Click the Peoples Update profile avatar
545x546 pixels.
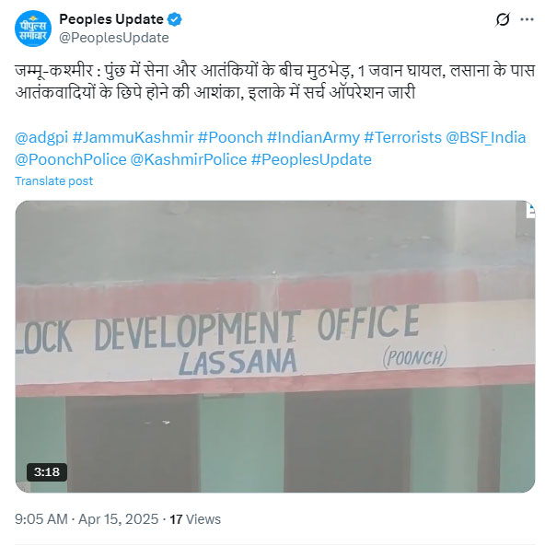click(x=33, y=29)
